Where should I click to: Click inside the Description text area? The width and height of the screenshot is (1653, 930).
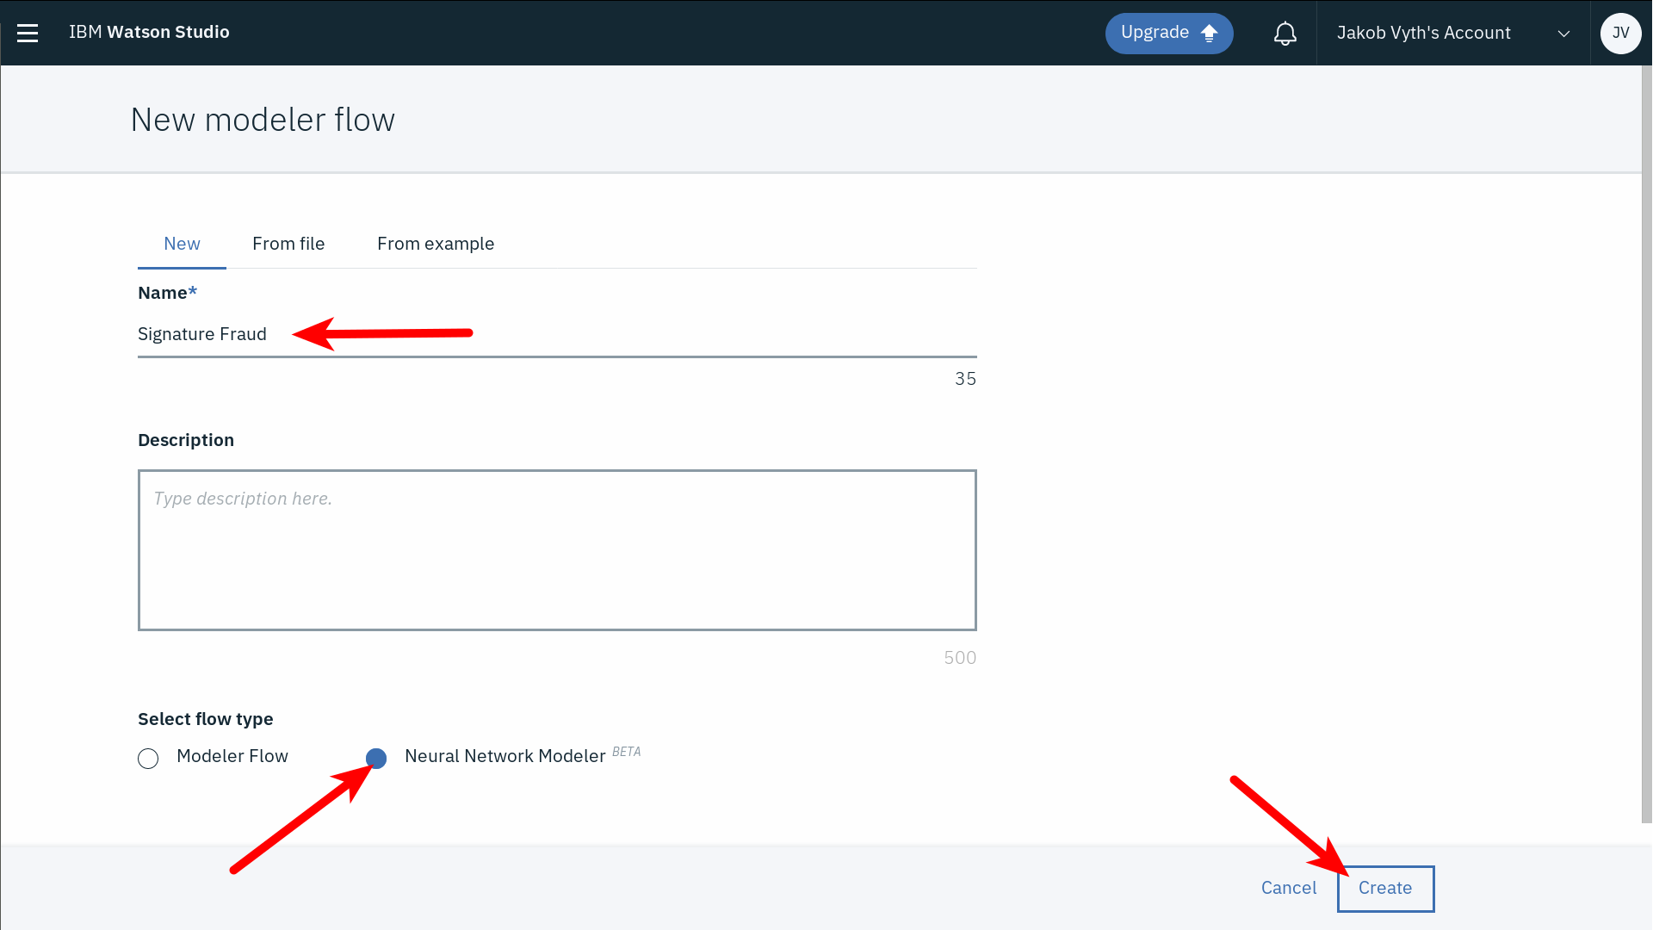[x=556, y=549]
